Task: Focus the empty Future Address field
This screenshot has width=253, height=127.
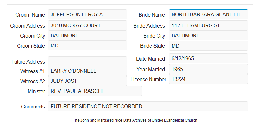Action: pyautogui.click(x=87, y=61)
